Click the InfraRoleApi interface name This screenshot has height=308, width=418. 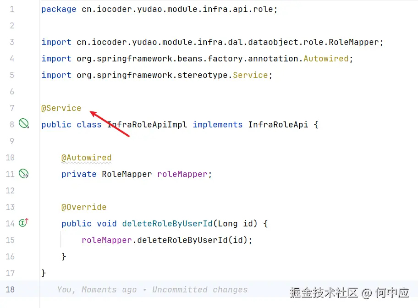pos(278,125)
